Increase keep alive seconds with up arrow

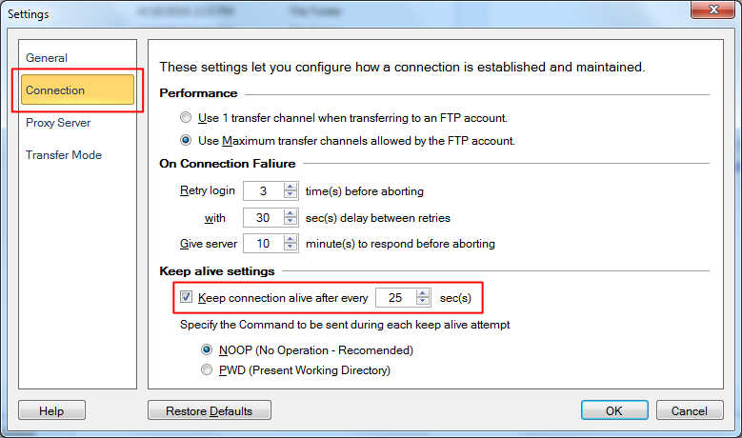(x=423, y=293)
